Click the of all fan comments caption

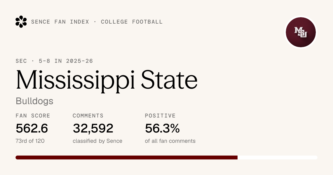pyautogui.click(x=170, y=141)
